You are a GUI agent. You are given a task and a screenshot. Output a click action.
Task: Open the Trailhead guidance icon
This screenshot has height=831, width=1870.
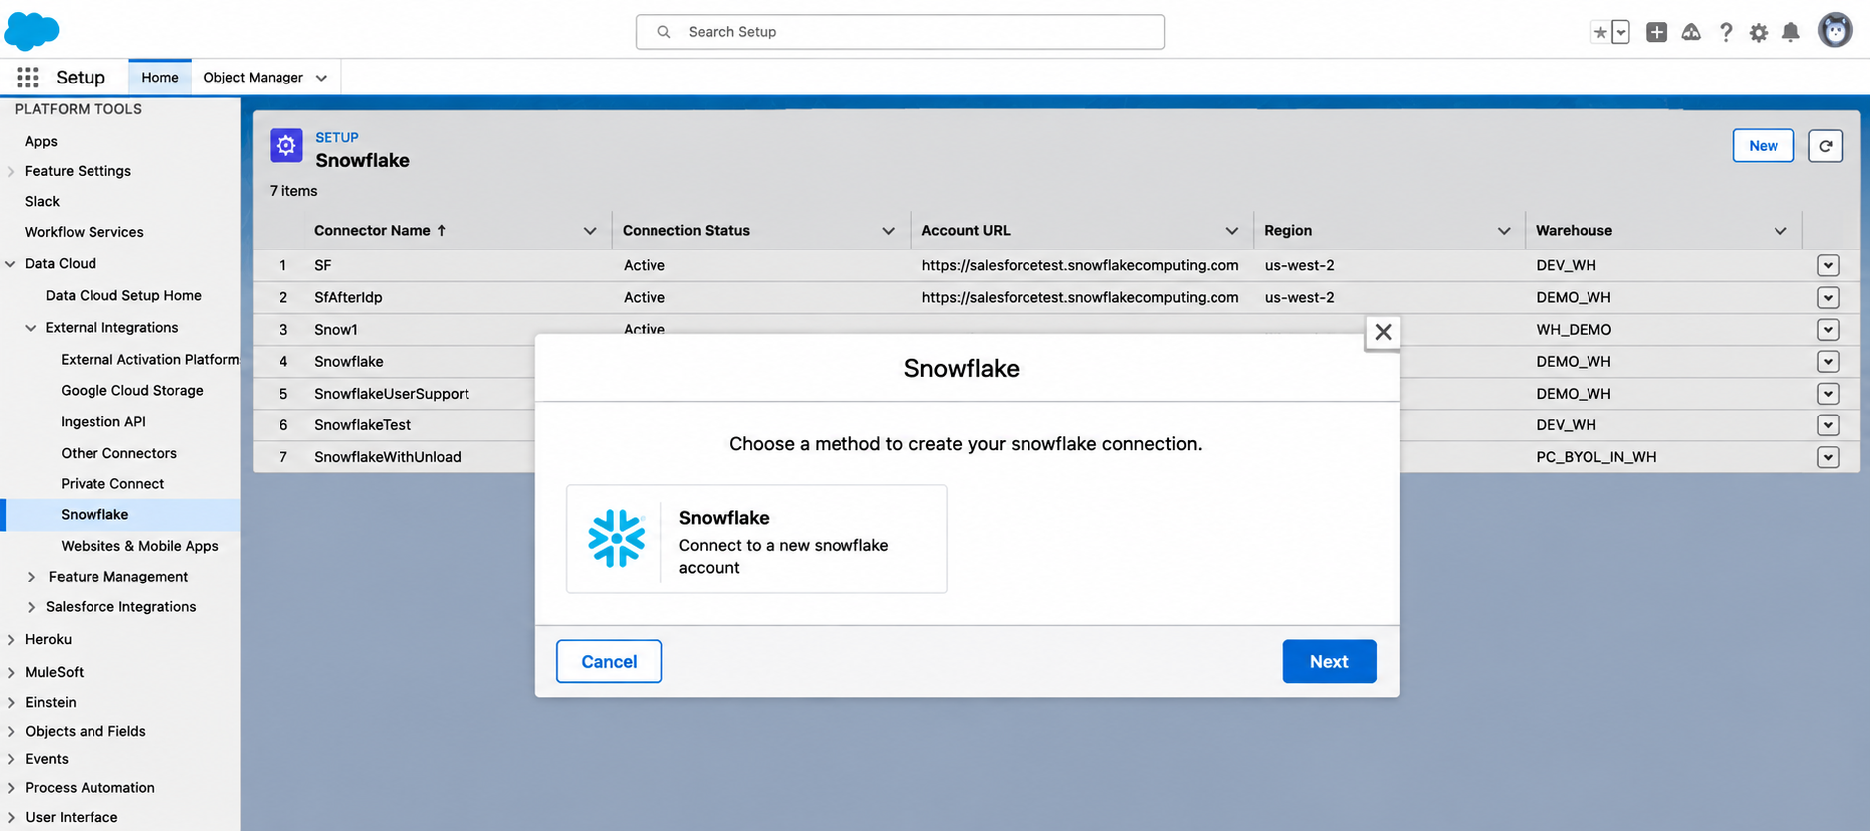pos(1691,32)
